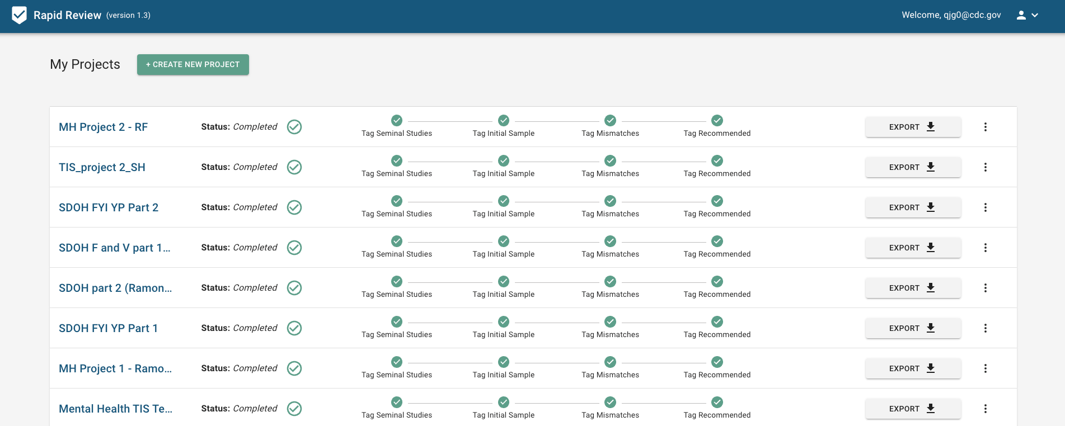Export SDOH part 2 (Ramon project
The height and width of the screenshot is (426, 1065).
point(913,288)
